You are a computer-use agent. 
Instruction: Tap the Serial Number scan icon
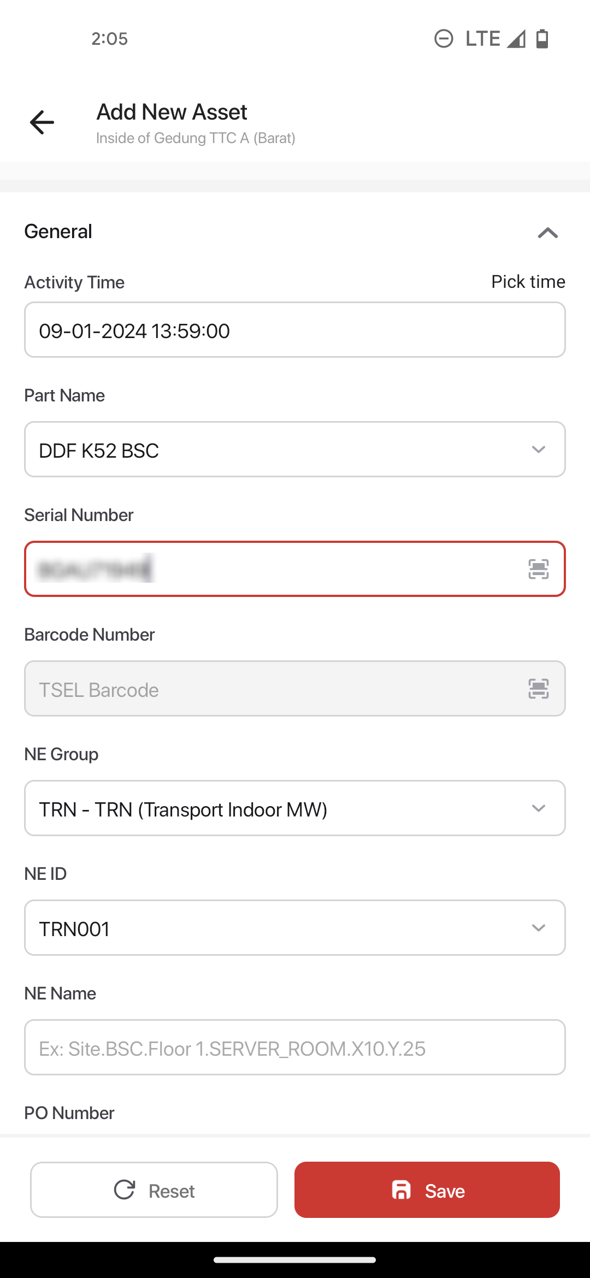(538, 569)
